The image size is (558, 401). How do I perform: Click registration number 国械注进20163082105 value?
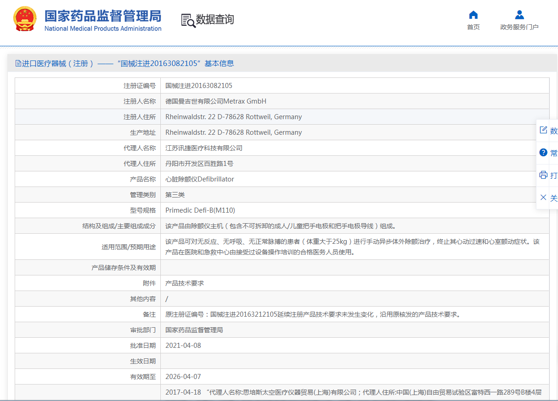(199, 86)
